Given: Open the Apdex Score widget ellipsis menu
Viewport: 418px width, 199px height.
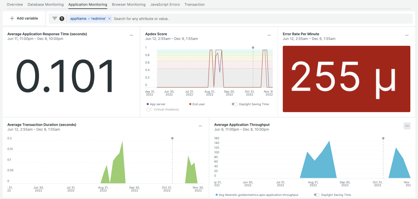Looking at the screenshot, I should click(x=269, y=35).
